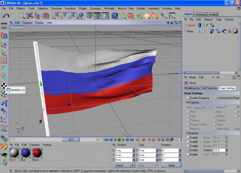Open the MoGraph menu
Screen dimensions: 241x173
click(x=109, y=8)
